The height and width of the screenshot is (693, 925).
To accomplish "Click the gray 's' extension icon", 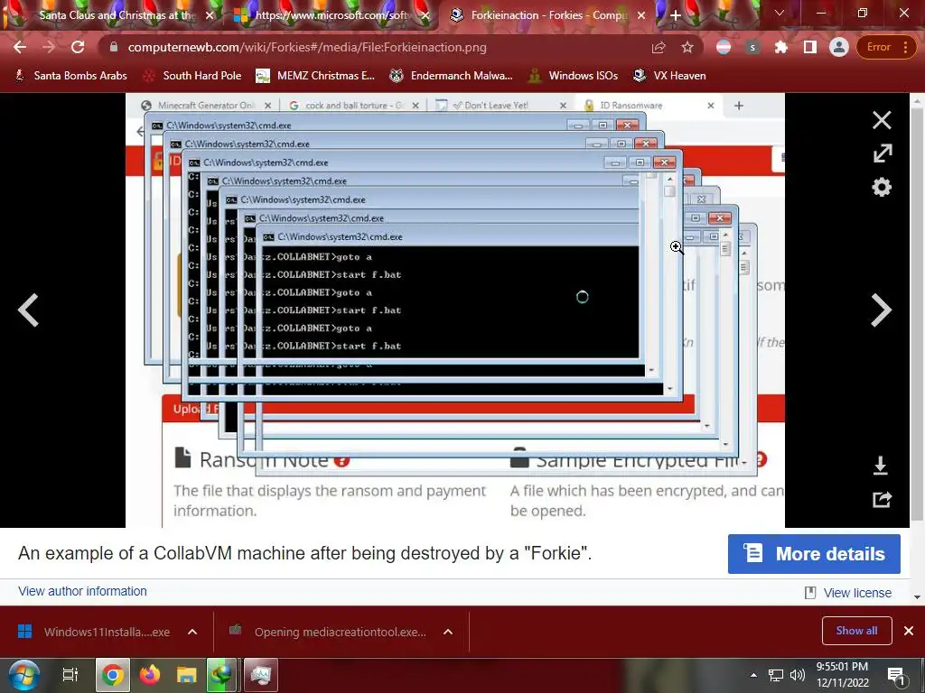I will (752, 47).
